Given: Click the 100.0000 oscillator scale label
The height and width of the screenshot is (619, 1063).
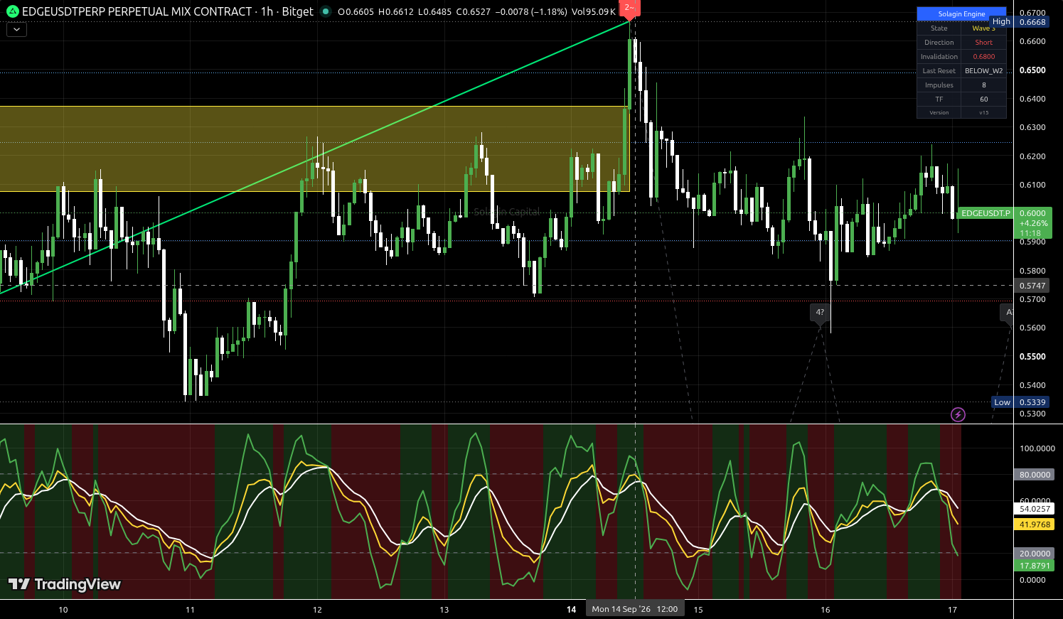Looking at the screenshot, I should click(1037, 448).
